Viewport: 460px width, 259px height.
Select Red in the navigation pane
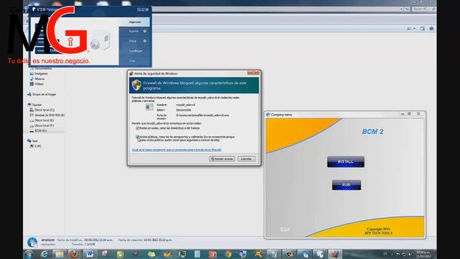pyautogui.click(x=32, y=141)
